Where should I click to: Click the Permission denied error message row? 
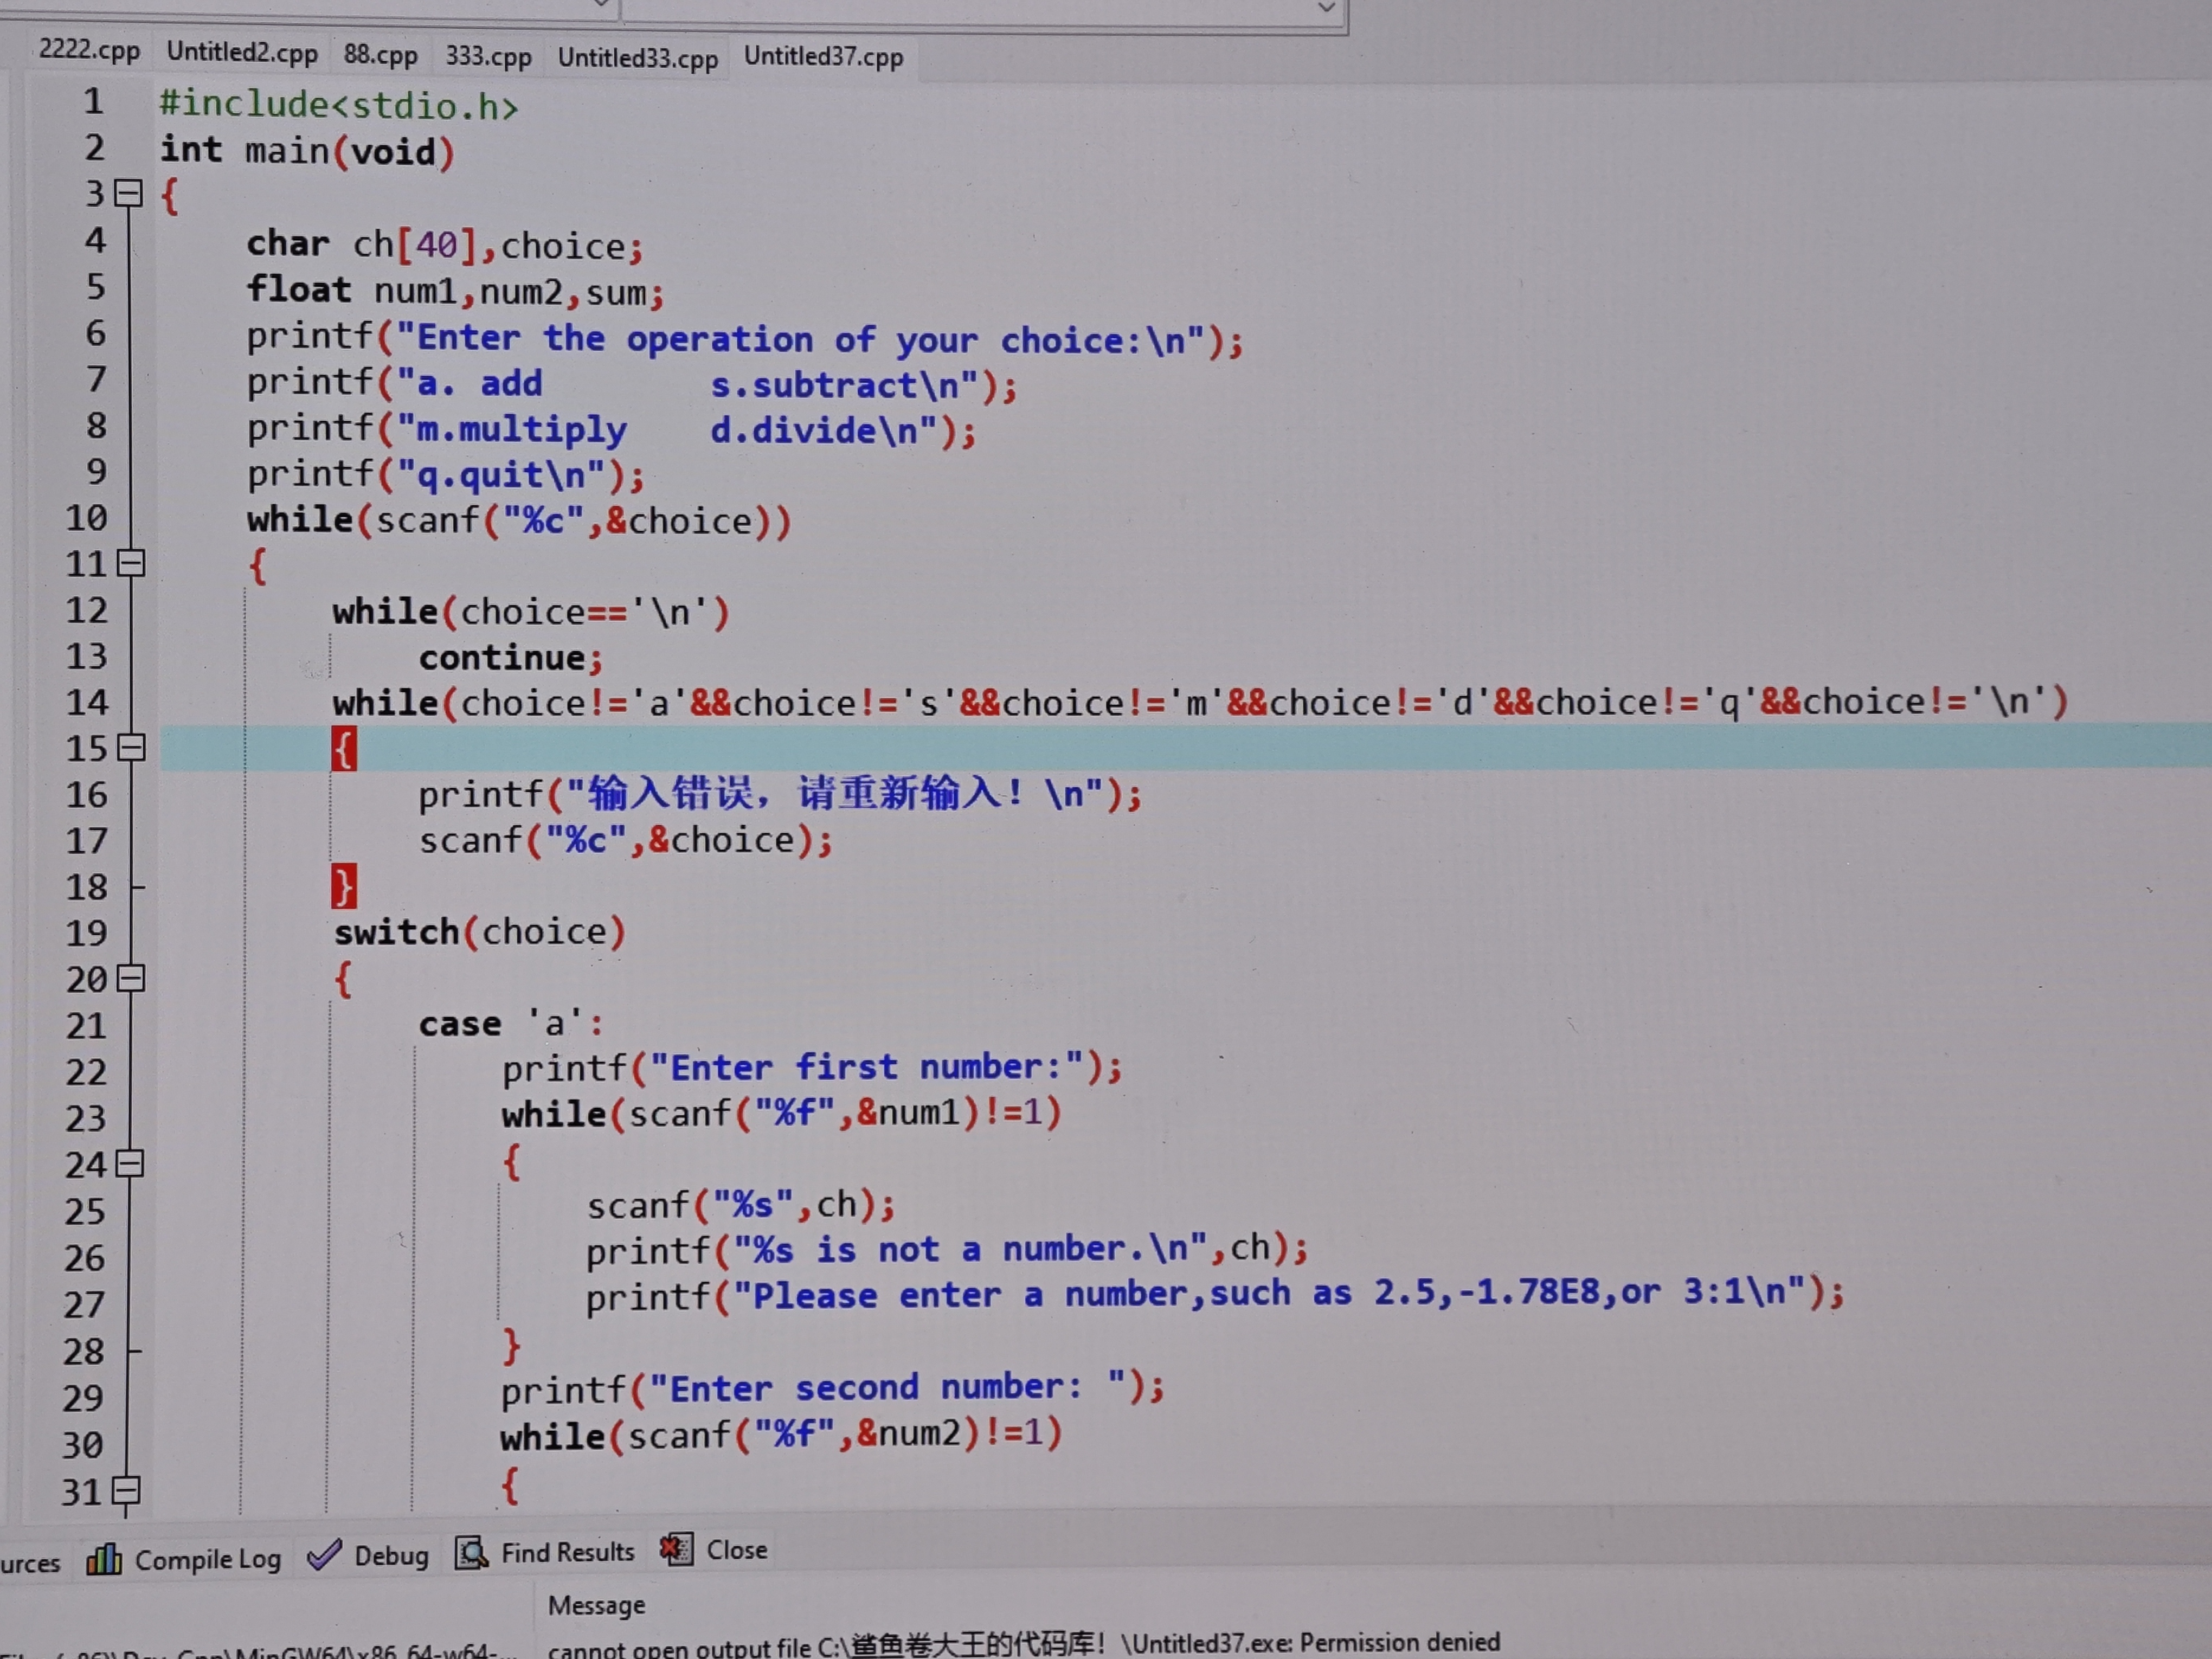tap(1023, 1643)
